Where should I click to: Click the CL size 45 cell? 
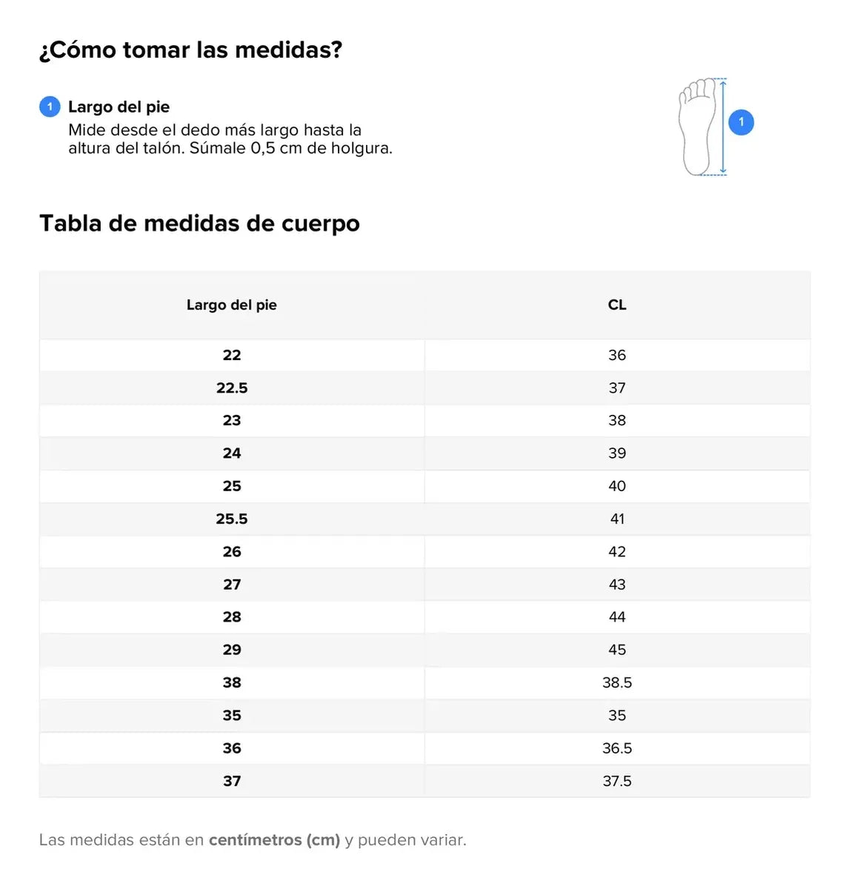[x=617, y=650]
